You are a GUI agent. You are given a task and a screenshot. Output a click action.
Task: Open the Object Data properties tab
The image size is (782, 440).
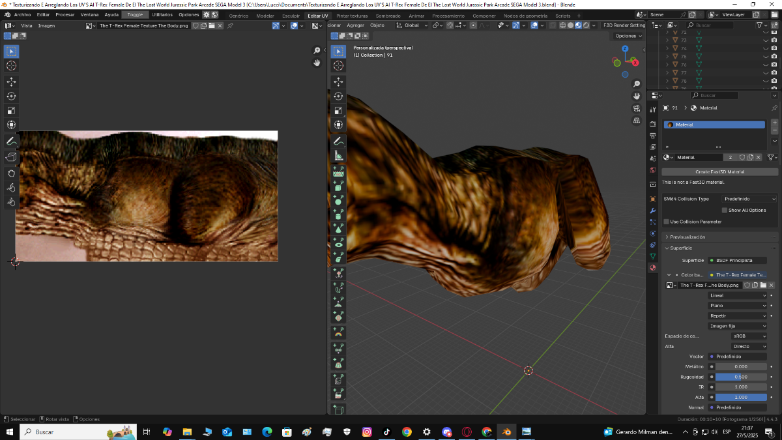[653, 257]
